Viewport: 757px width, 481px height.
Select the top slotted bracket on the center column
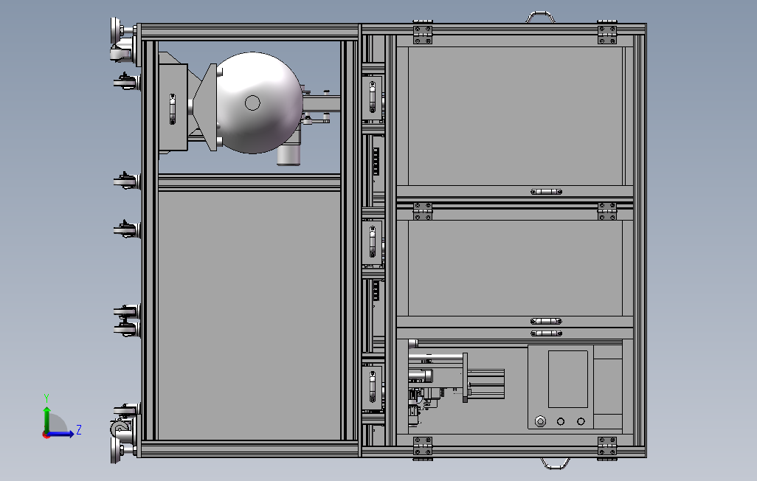pos(372,97)
